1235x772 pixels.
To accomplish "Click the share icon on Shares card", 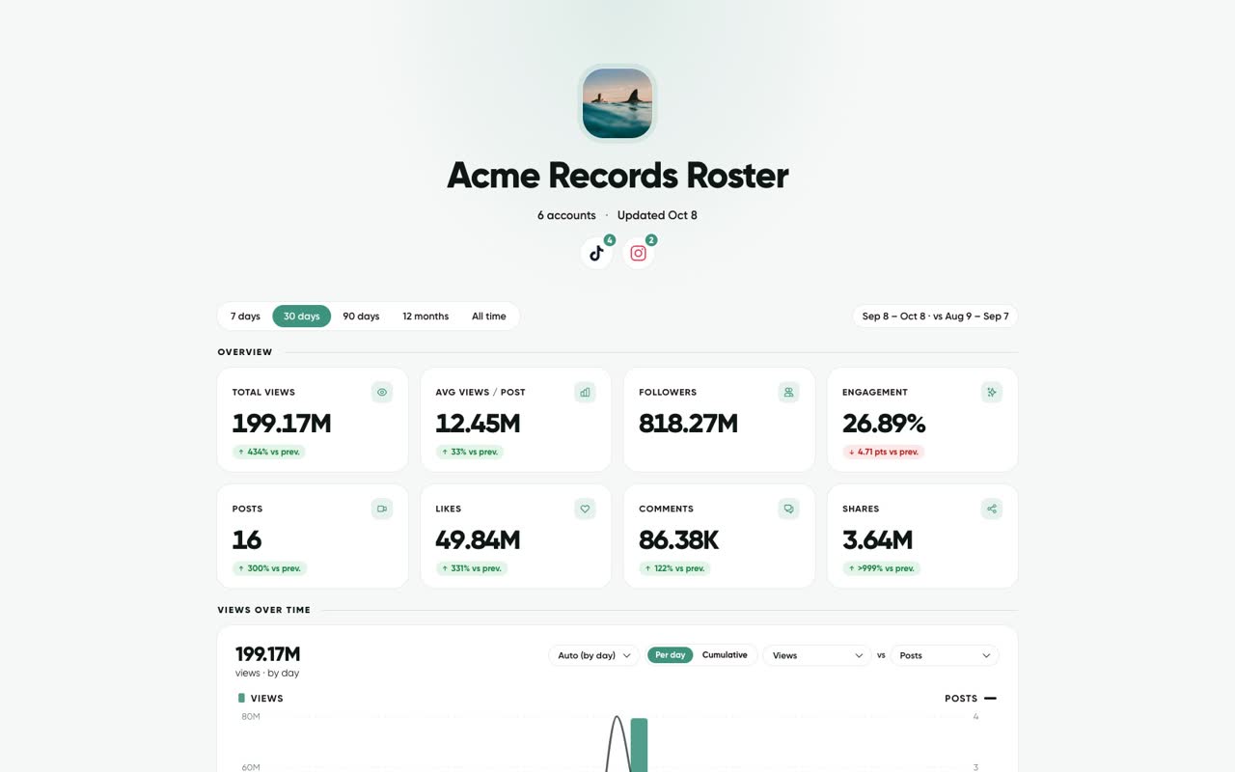I will [x=992, y=509].
